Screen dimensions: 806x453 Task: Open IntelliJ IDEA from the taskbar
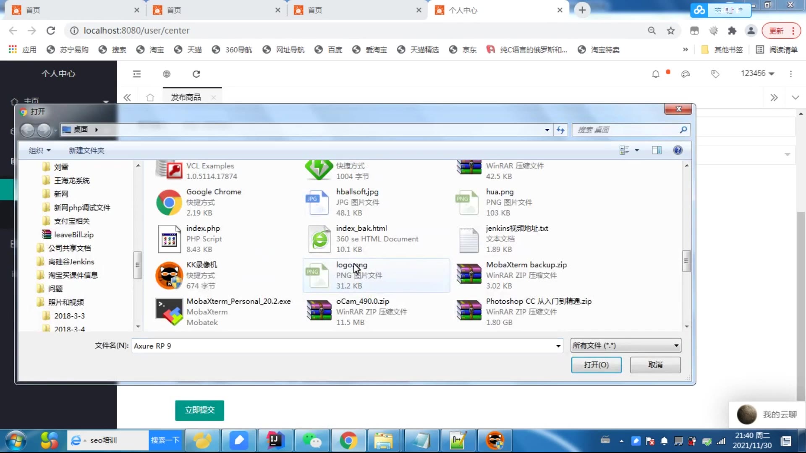coord(275,440)
